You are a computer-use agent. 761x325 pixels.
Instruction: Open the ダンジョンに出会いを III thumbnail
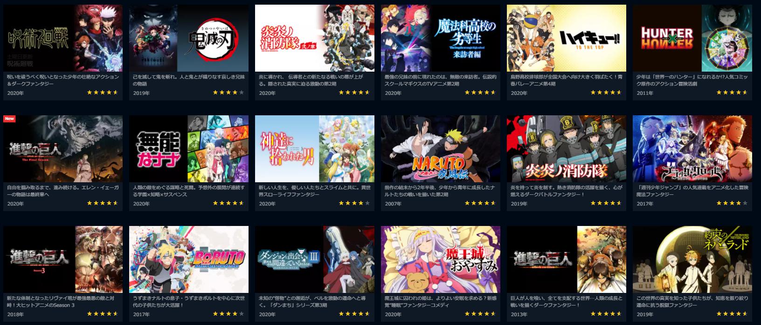click(x=315, y=259)
